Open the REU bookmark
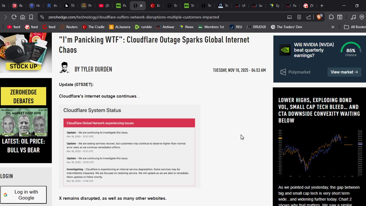This screenshot has height=206, width=366. [236, 27]
